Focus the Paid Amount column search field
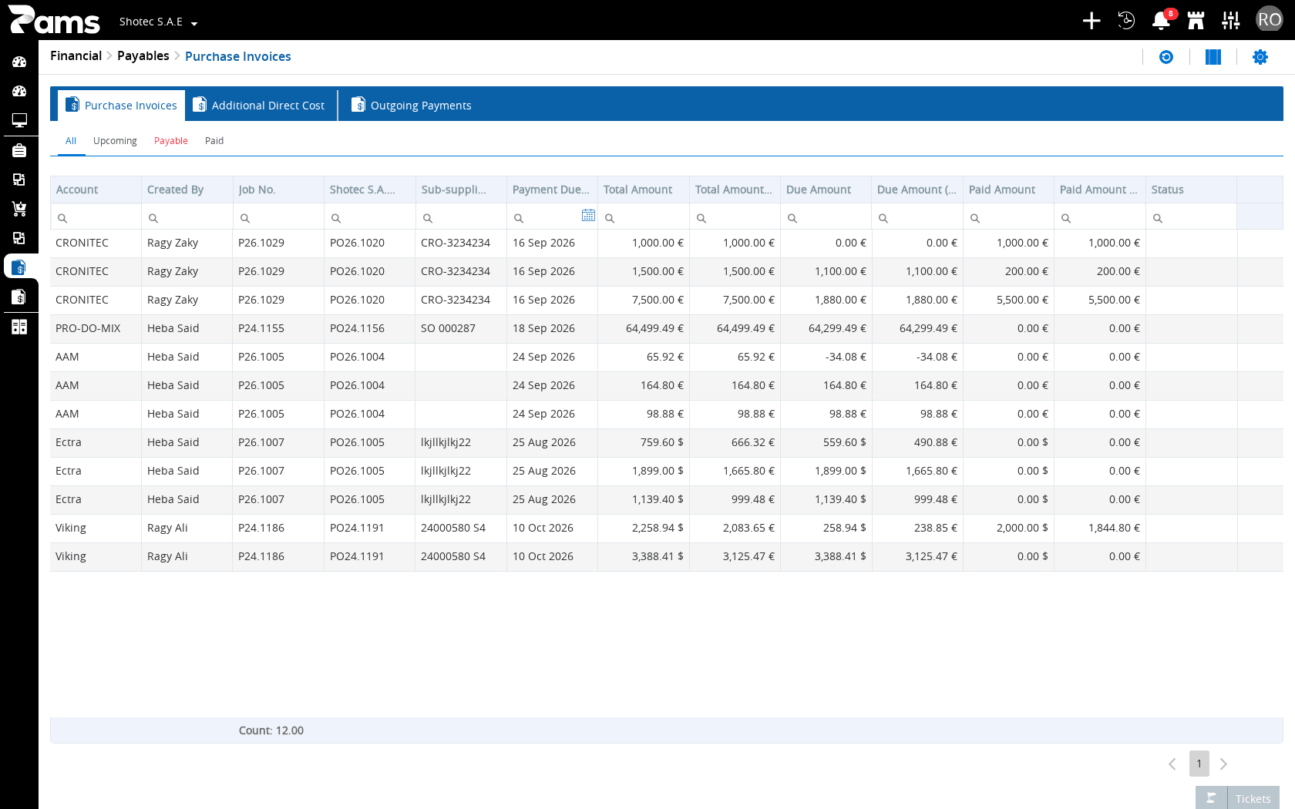 coord(1009,218)
